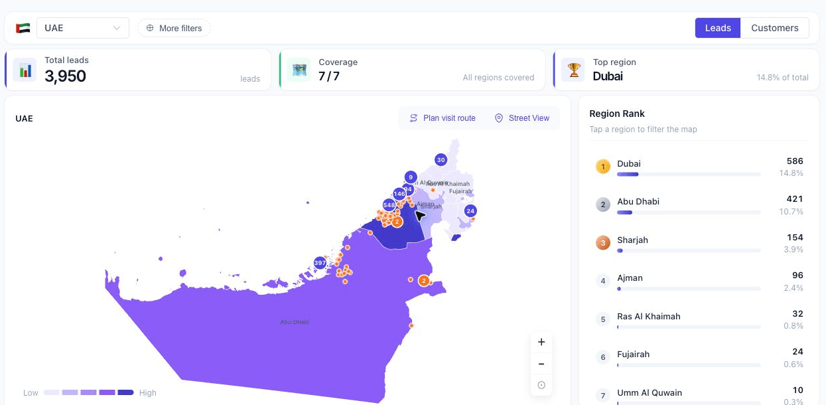Click the Dubai value in Top region card
Viewport: 826px width, 405px height.
(x=608, y=76)
